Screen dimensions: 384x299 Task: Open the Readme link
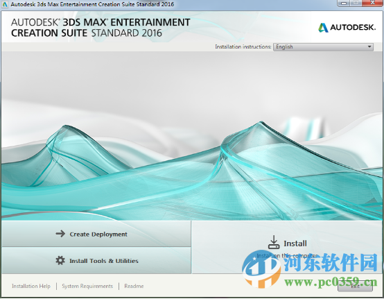click(134, 286)
